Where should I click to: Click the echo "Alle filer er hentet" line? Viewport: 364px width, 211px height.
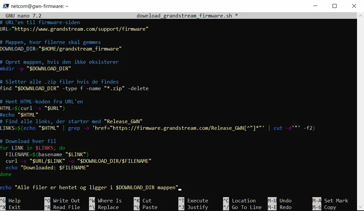pyautogui.click(x=89, y=187)
